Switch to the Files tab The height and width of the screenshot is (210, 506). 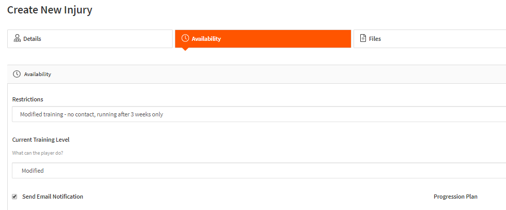430,39
